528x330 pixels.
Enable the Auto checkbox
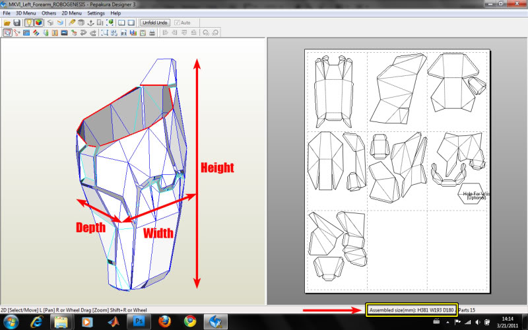pyautogui.click(x=178, y=22)
